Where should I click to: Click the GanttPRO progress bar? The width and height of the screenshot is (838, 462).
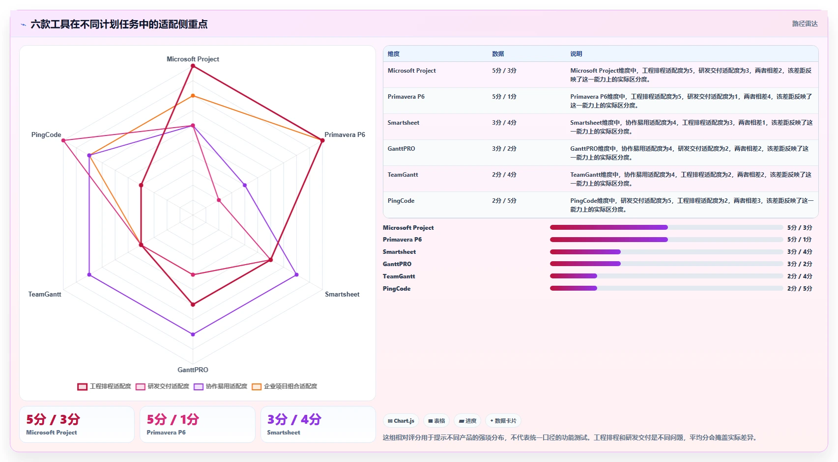(x=666, y=264)
